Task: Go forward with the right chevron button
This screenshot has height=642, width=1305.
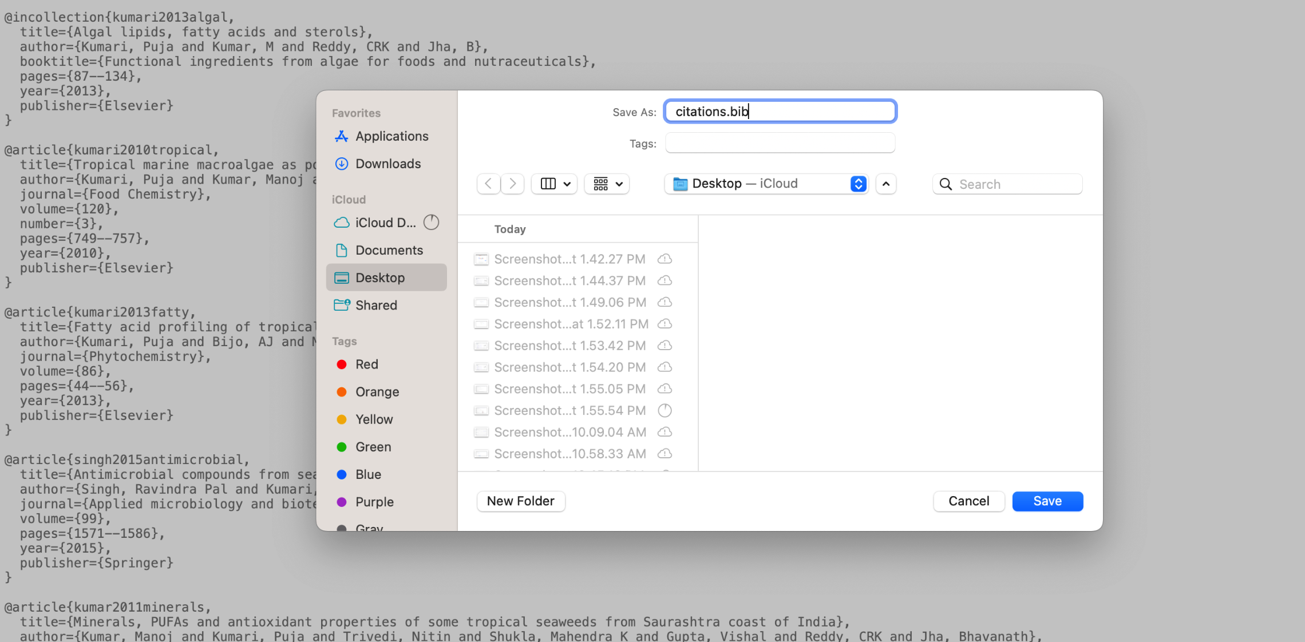Action: (512, 184)
